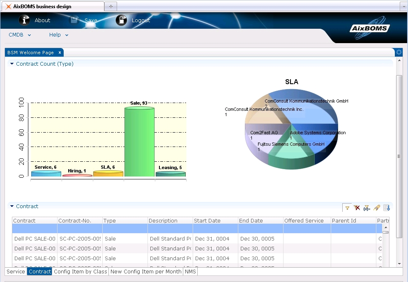The width and height of the screenshot is (408, 282).
Task: Click the green Sale bar in chart
Action: (139, 142)
